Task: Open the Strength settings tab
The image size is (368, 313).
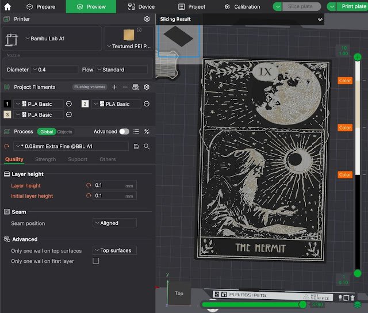Action: [x=45, y=159]
